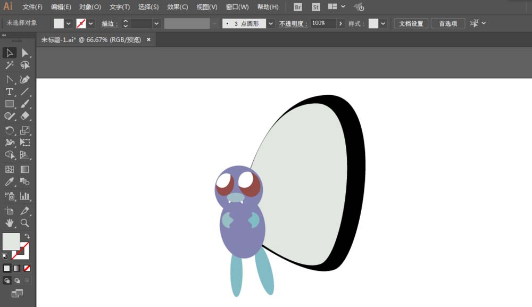Select the Direct Selection tool

tap(24, 53)
